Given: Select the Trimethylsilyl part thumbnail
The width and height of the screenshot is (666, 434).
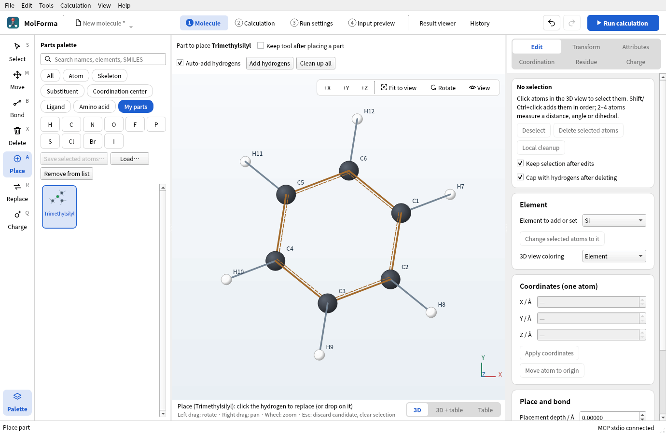Looking at the screenshot, I should point(59,207).
